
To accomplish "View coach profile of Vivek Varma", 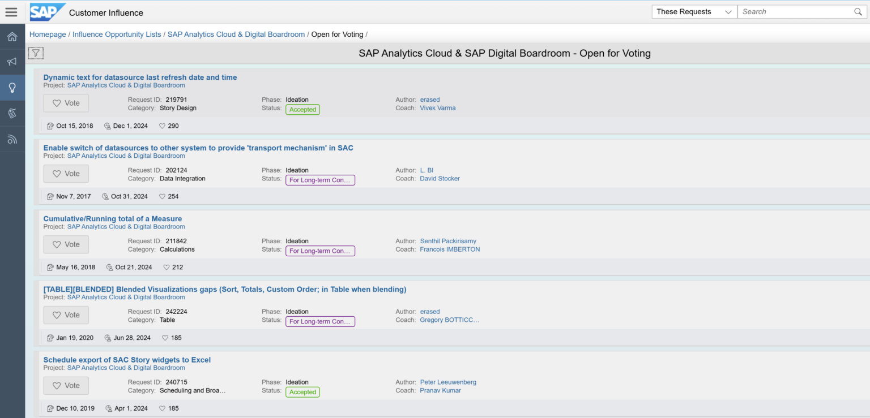I will tap(437, 107).
